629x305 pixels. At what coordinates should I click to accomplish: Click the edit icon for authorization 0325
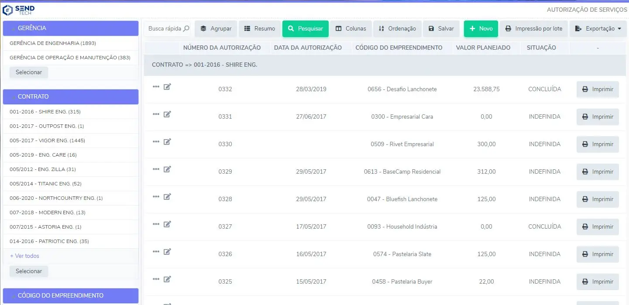(167, 279)
